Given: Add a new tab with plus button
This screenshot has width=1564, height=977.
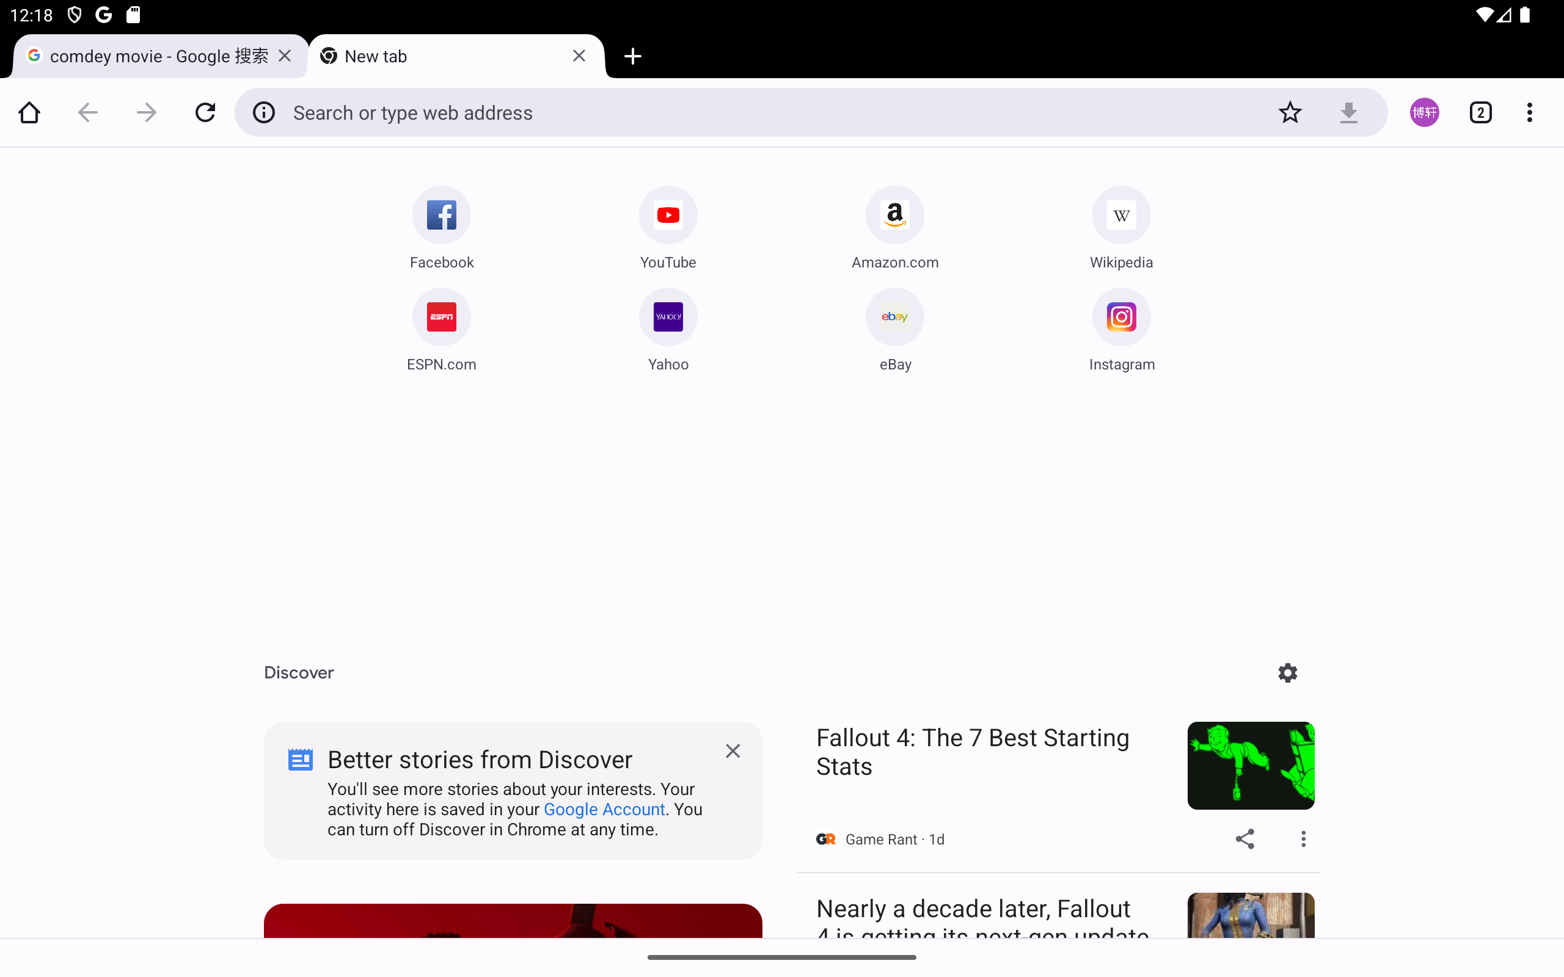Looking at the screenshot, I should (x=633, y=56).
